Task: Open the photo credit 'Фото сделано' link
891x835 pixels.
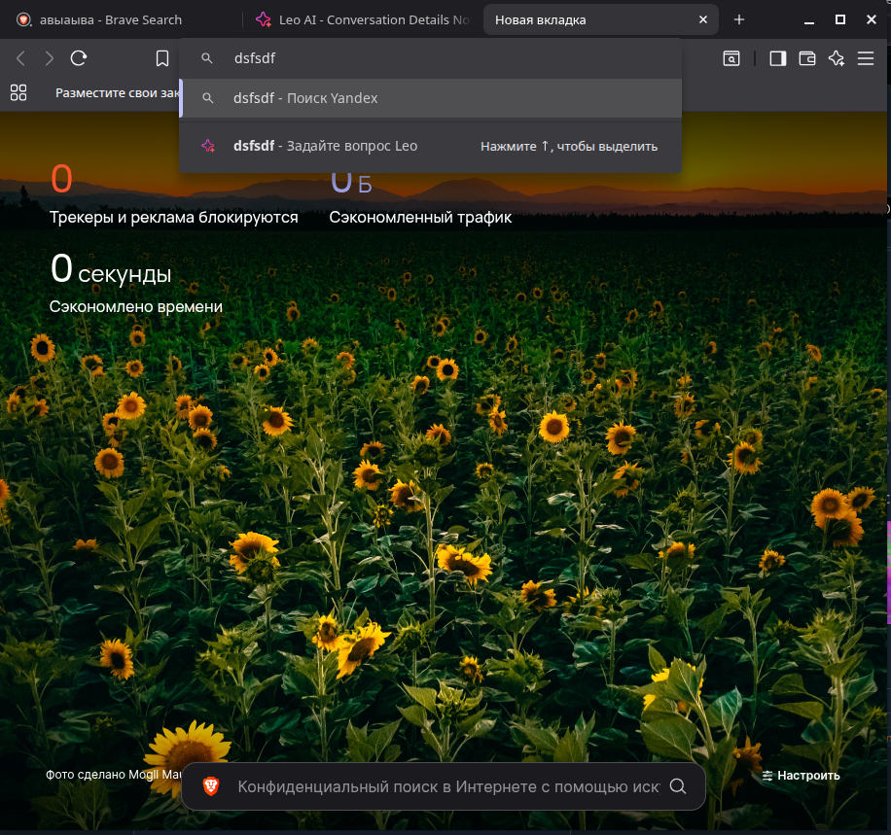Action: pos(114,775)
